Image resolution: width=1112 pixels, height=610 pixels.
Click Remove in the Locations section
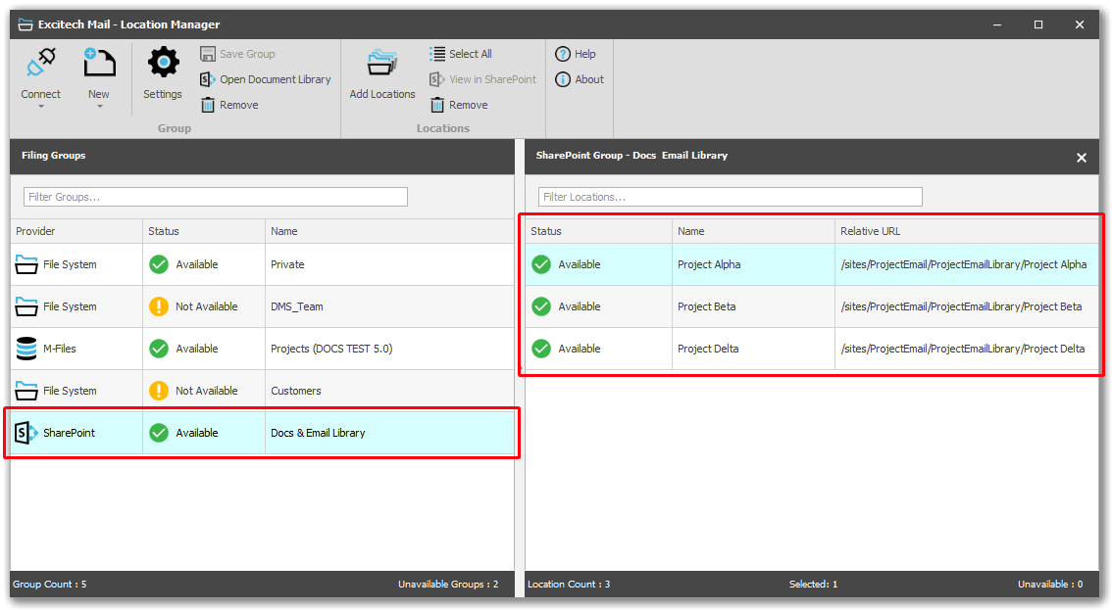(459, 105)
